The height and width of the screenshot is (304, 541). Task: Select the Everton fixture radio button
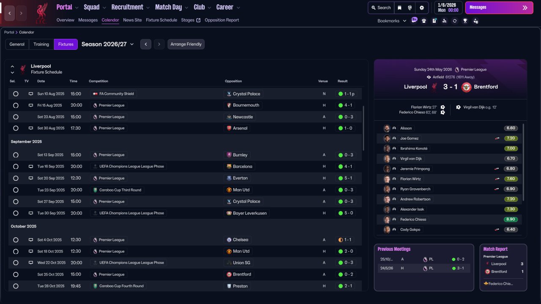point(16,178)
